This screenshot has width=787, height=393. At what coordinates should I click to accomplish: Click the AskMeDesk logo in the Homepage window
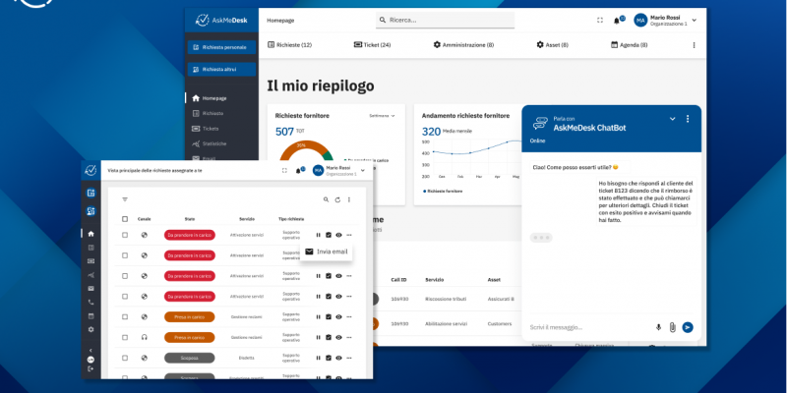pos(222,20)
